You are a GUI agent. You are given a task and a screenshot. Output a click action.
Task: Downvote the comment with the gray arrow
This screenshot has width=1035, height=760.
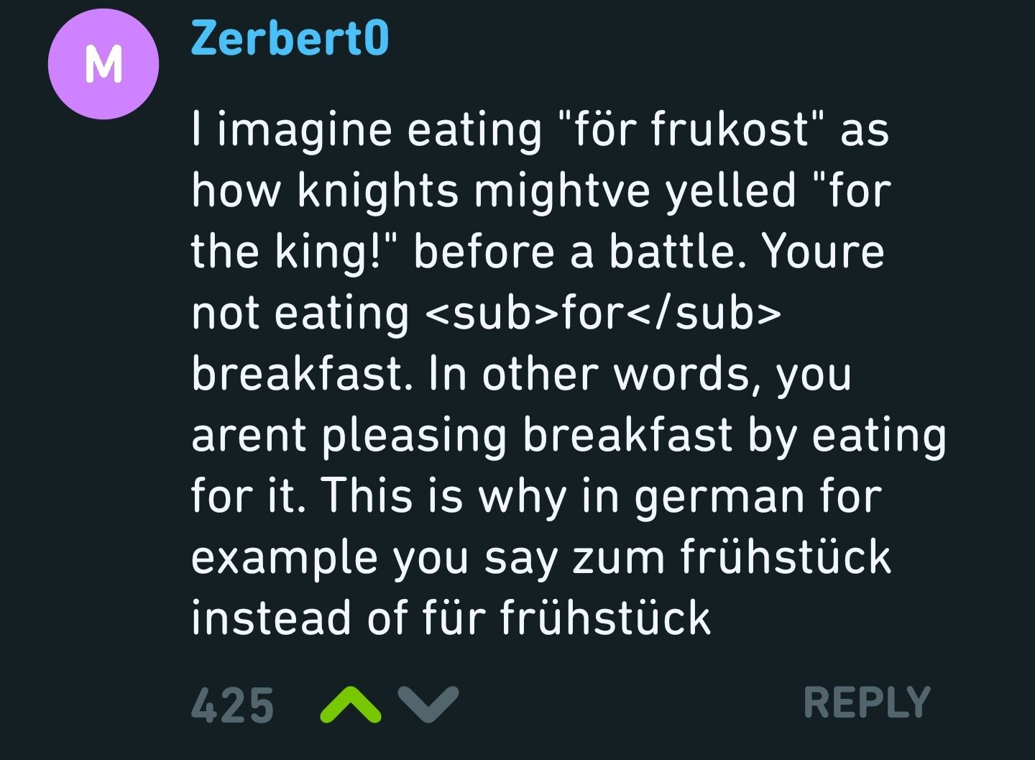click(428, 704)
